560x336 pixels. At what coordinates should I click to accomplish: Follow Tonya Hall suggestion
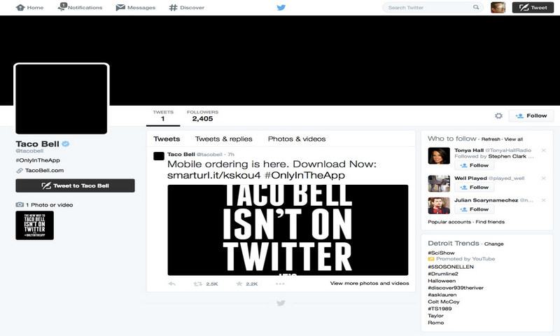[x=475, y=166]
